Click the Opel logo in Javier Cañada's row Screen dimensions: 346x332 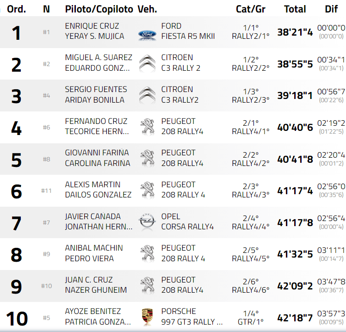(x=147, y=222)
